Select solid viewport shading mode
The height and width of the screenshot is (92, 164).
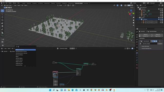(x=129, y=5)
